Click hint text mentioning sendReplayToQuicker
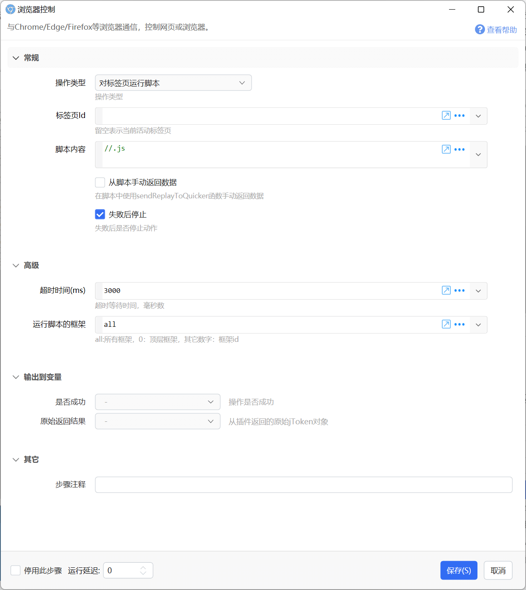This screenshot has height=590, width=526. pyautogui.click(x=179, y=196)
